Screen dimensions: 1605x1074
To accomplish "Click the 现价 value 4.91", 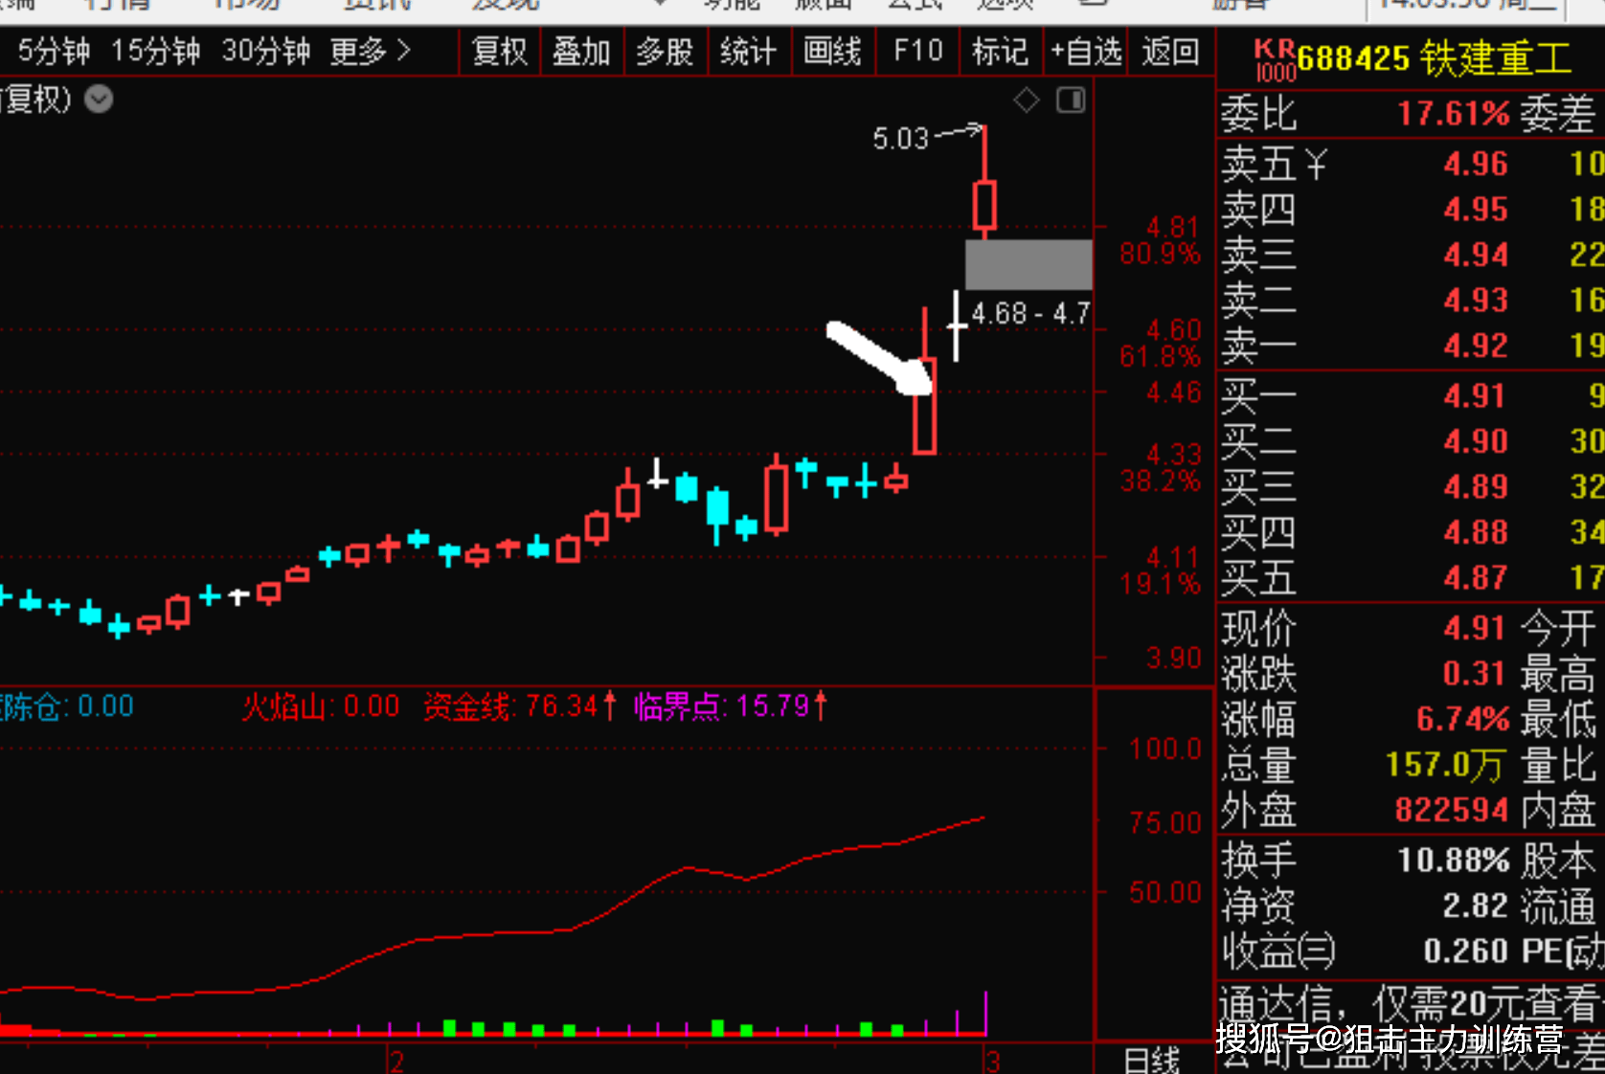I will [x=1476, y=628].
